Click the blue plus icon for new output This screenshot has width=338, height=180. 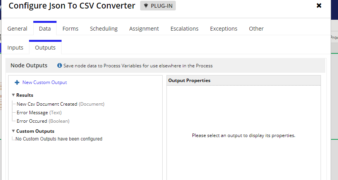[x=17, y=82]
